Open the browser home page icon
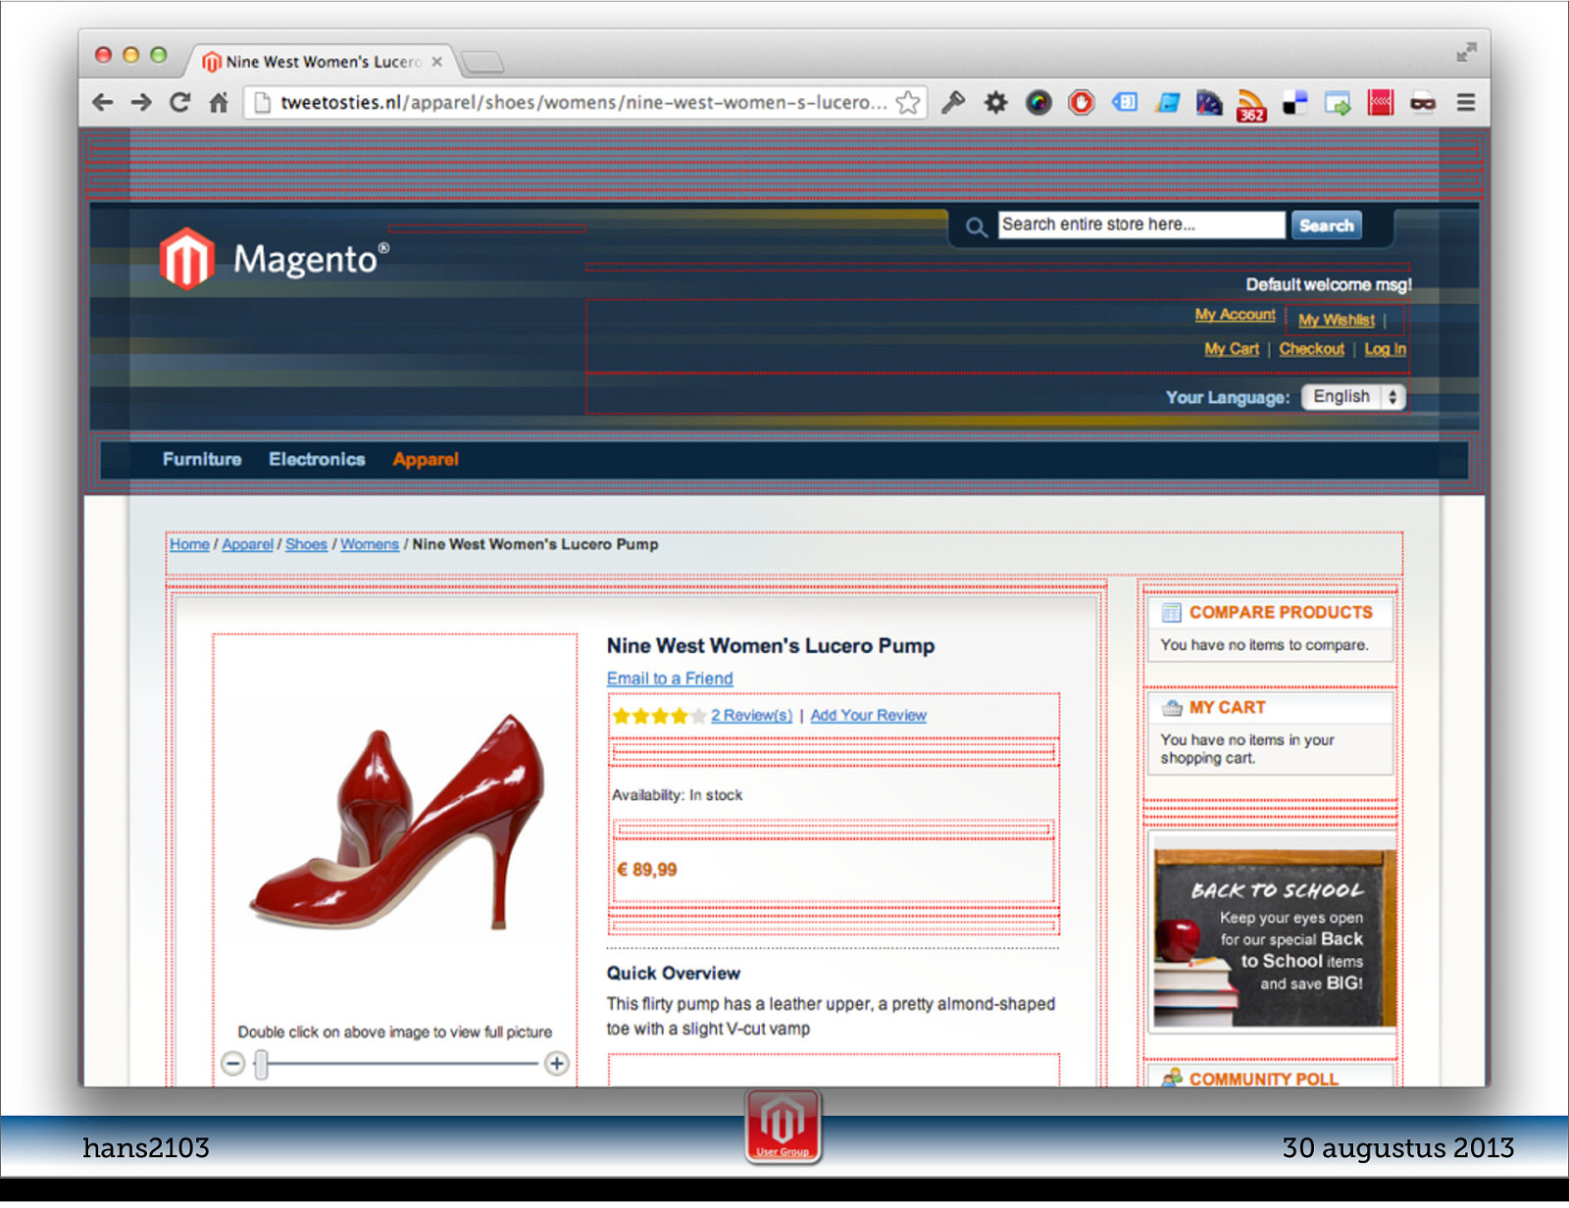This screenshot has height=1208, width=1569. [x=219, y=102]
